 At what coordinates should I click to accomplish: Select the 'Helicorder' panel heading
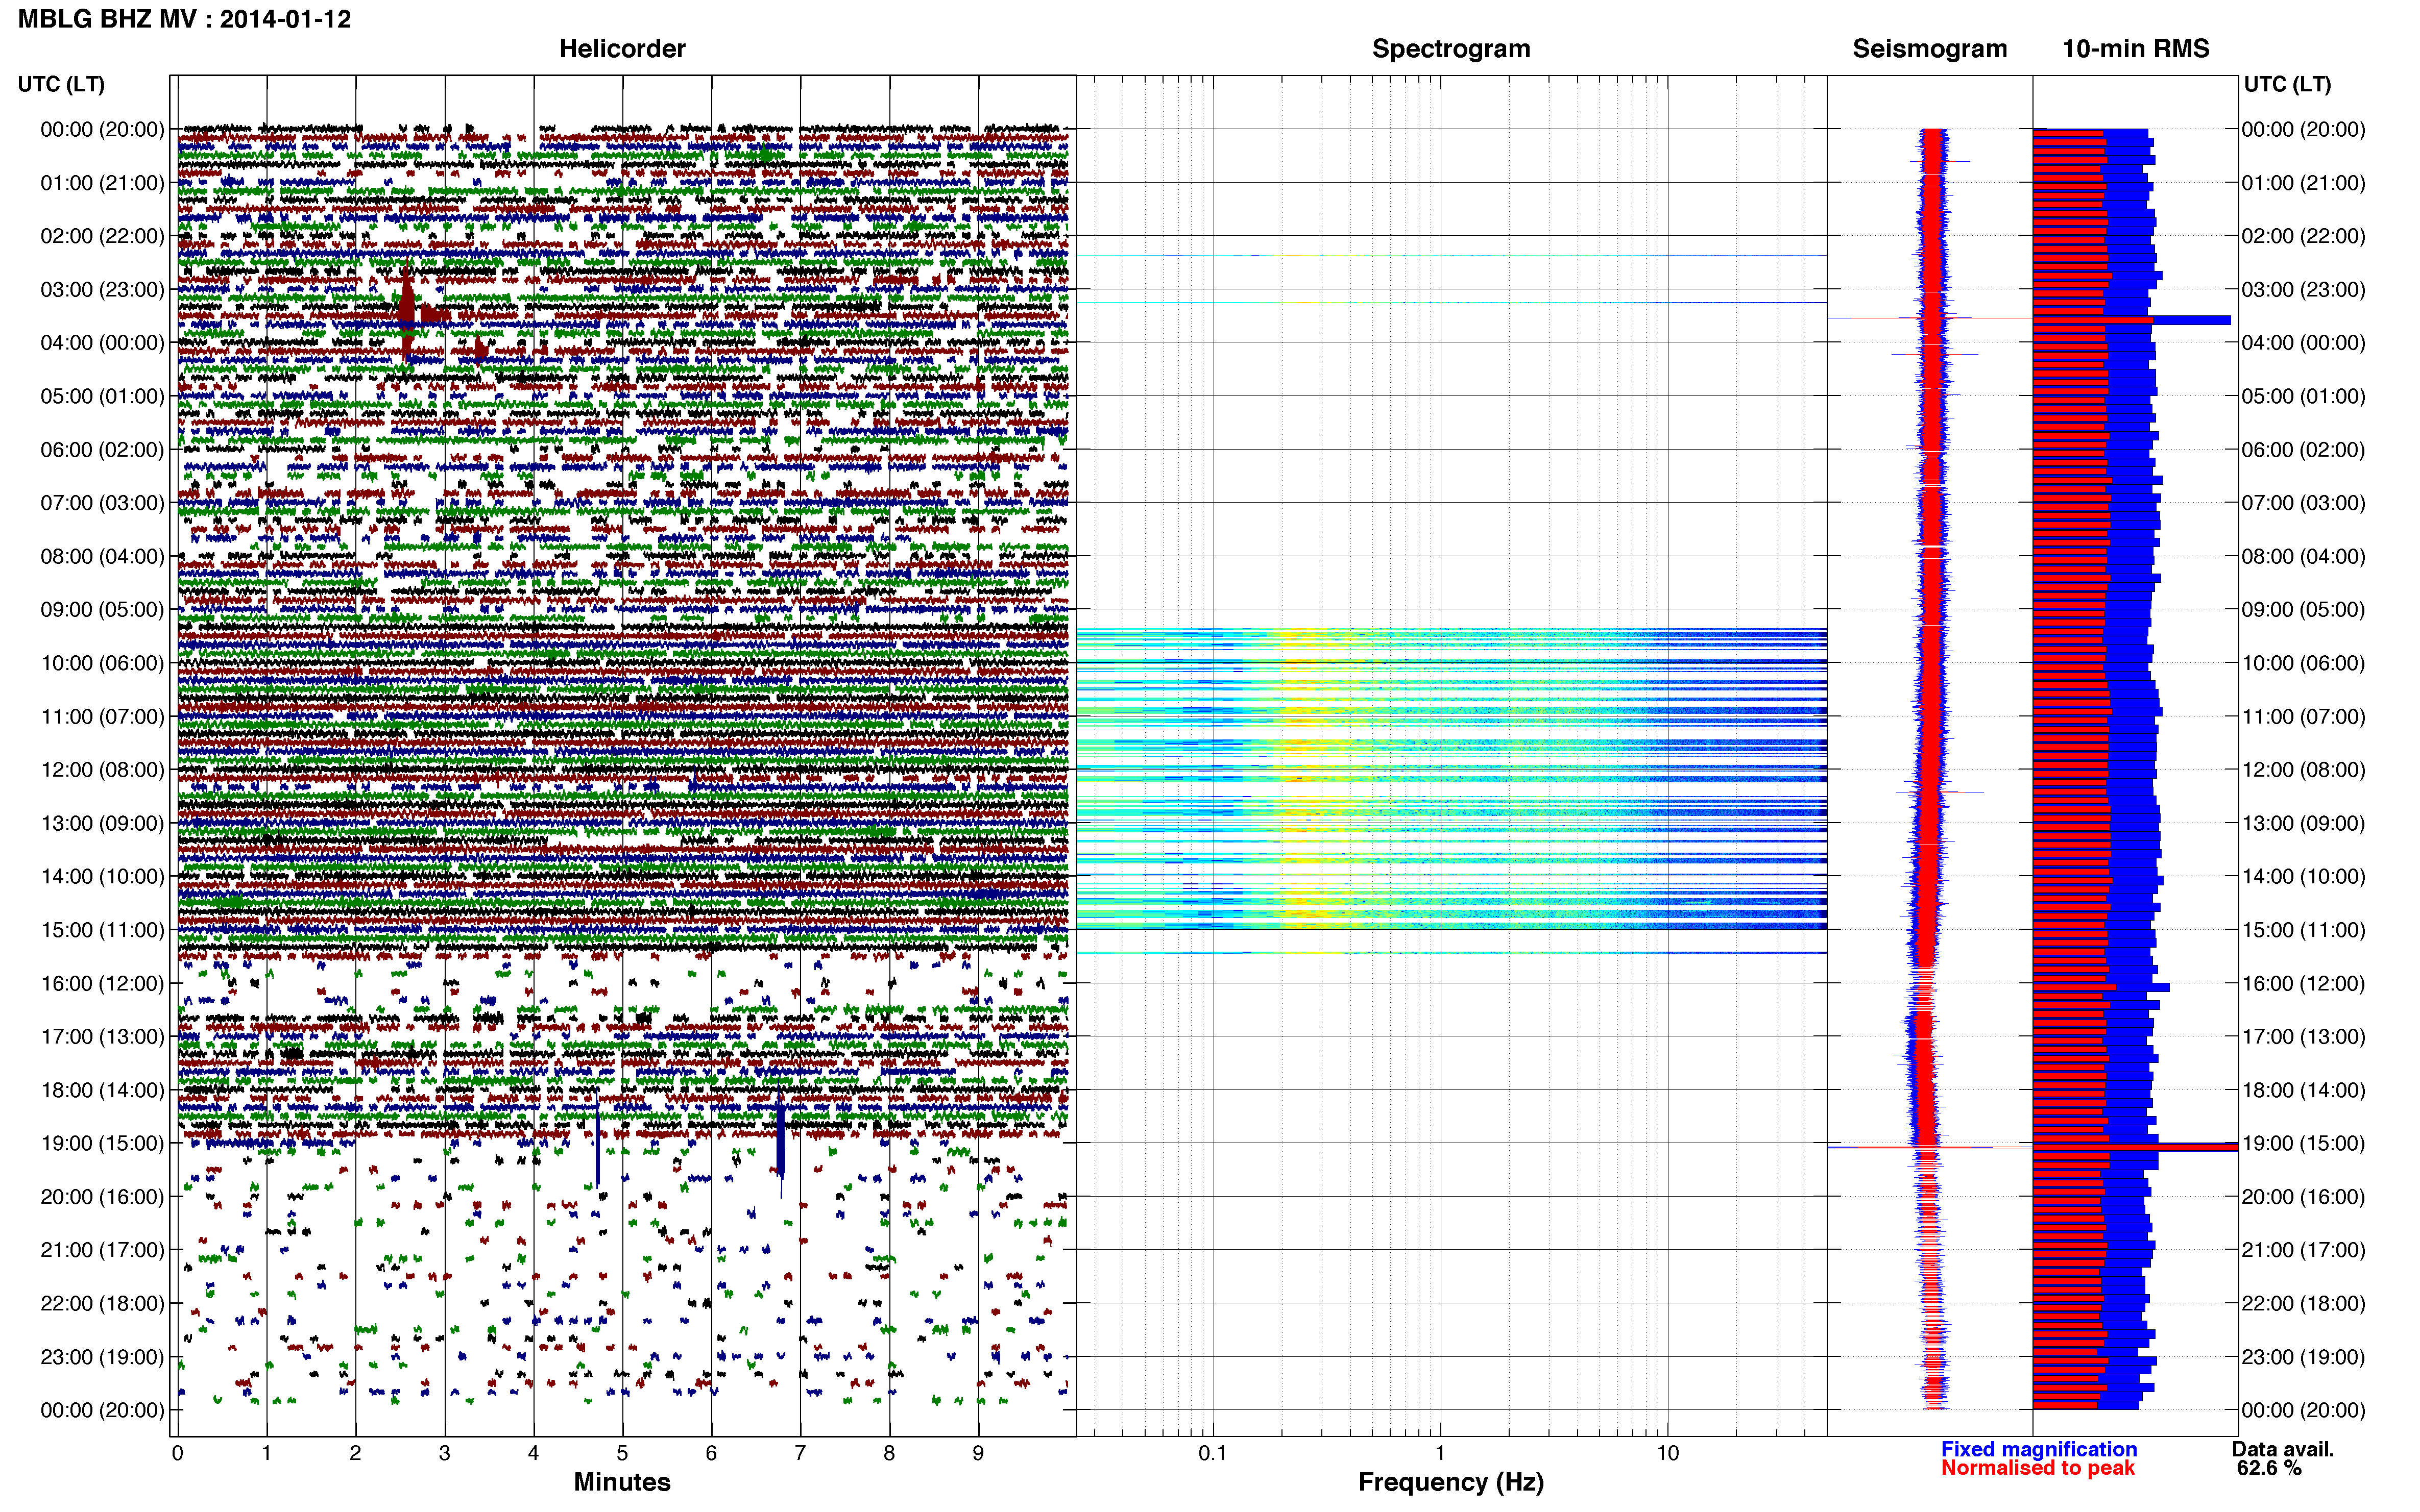(621, 48)
